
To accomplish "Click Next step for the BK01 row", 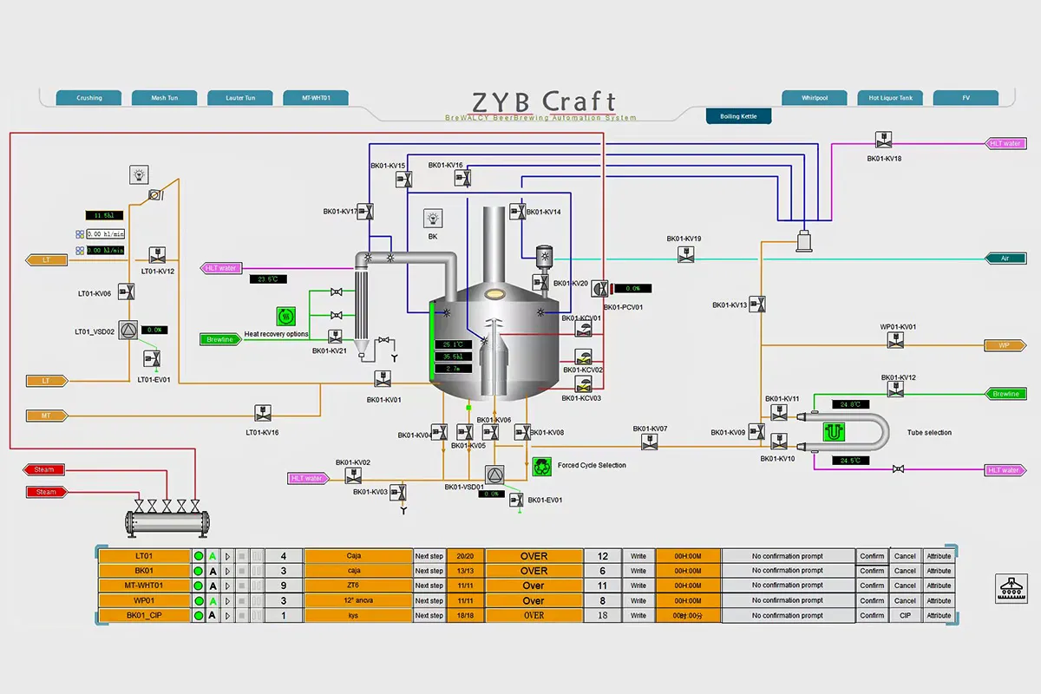I will coord(429,571).
